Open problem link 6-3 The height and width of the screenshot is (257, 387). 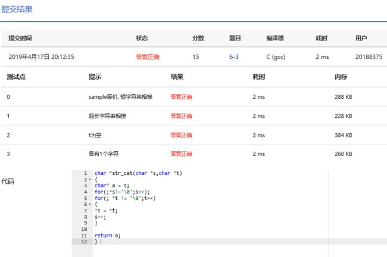tap(234, 57)
